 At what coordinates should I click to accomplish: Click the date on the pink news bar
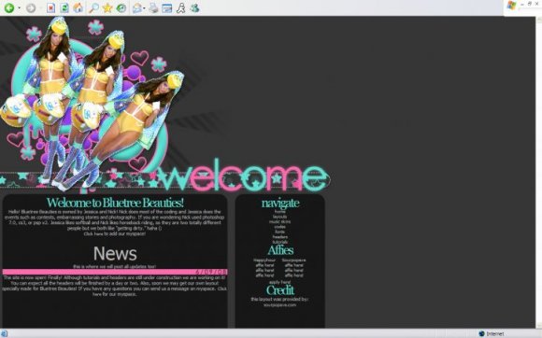pos(211,272)
